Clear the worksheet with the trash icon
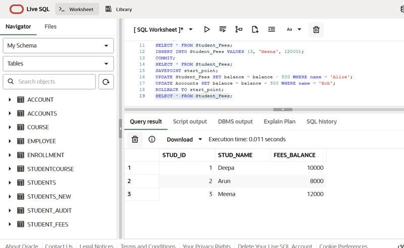 tap(316, 30)
